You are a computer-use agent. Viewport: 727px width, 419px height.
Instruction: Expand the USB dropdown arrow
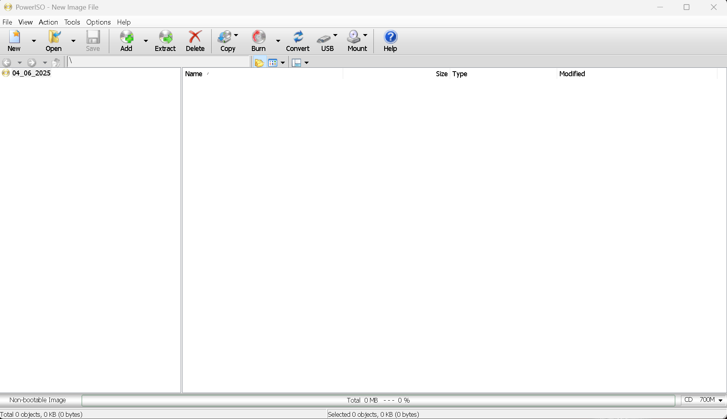[x=335, y=35]
